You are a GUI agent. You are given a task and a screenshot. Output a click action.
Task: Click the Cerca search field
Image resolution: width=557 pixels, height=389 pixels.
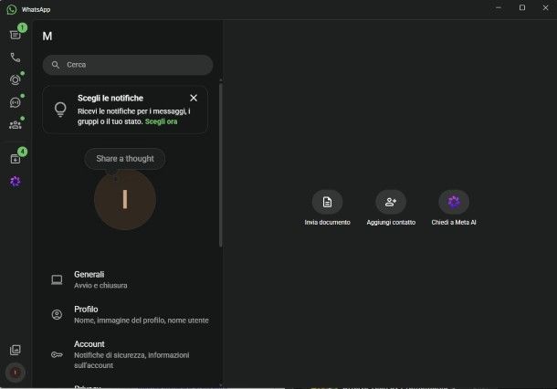(128, 65)
